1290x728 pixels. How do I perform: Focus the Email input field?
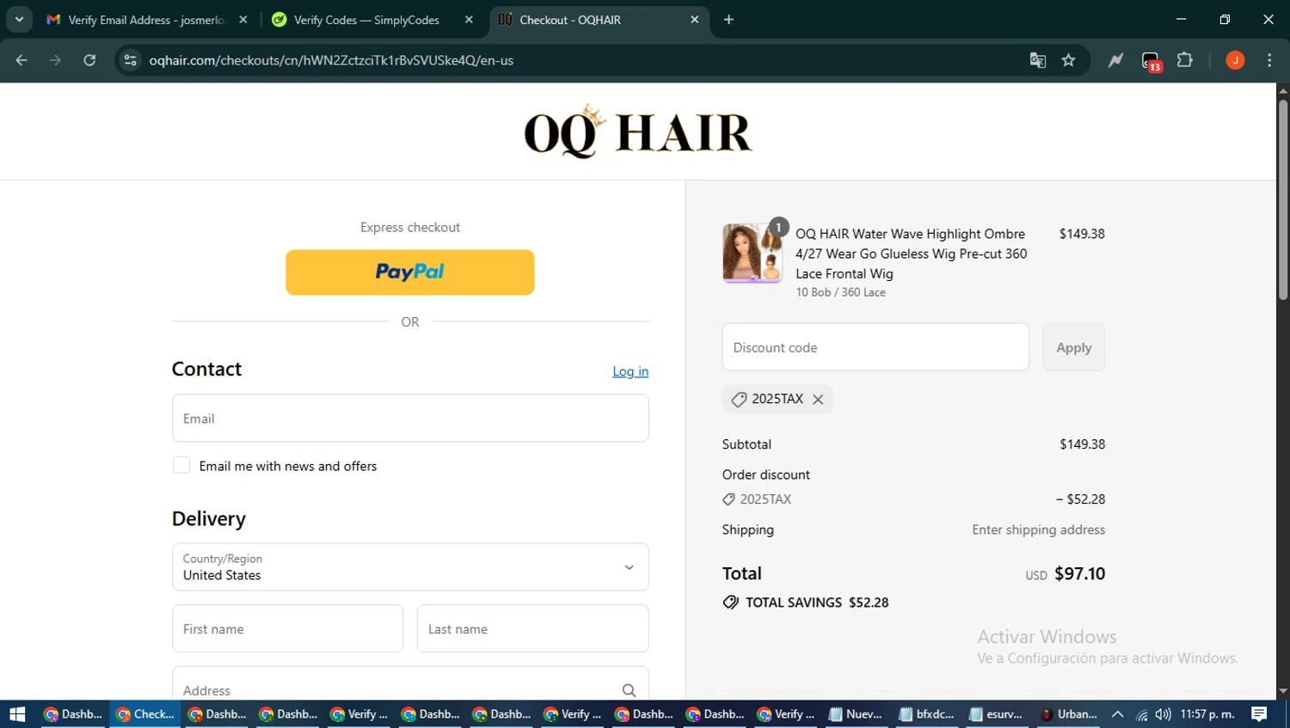point(410,419)
